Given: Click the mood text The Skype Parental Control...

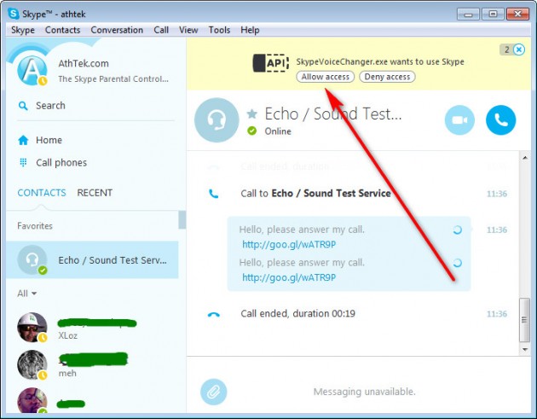Looking at the screenshot, I should [x=113, y=79].
